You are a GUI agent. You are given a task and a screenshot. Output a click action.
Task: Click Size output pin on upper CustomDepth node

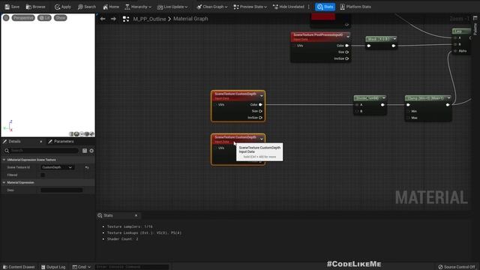pos(260,111)
